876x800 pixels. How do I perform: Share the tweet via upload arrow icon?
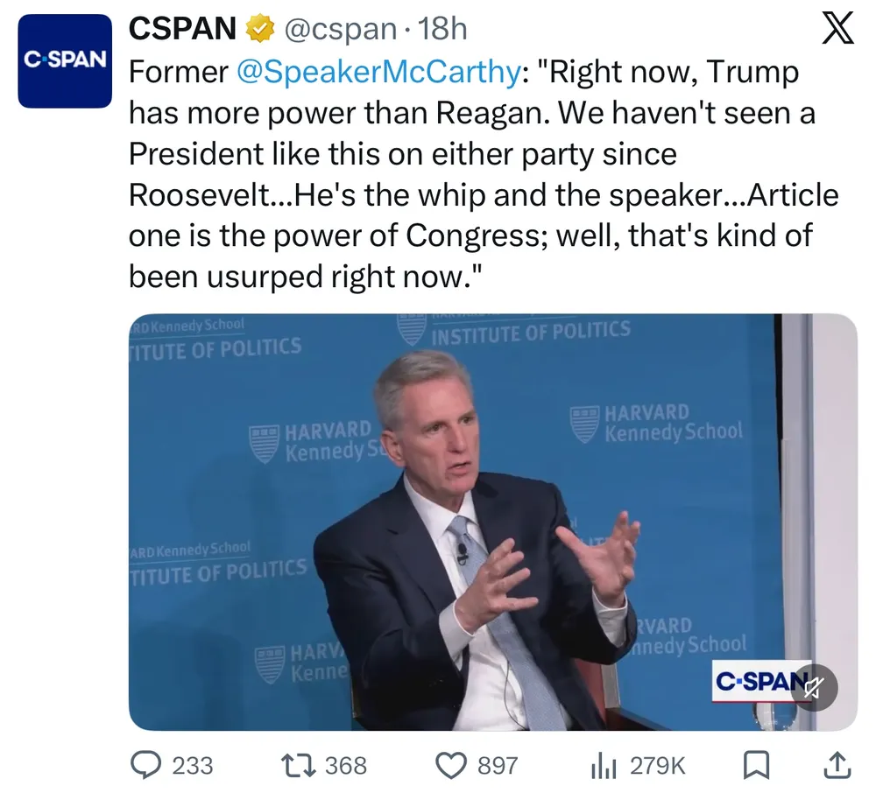[837, 766]
